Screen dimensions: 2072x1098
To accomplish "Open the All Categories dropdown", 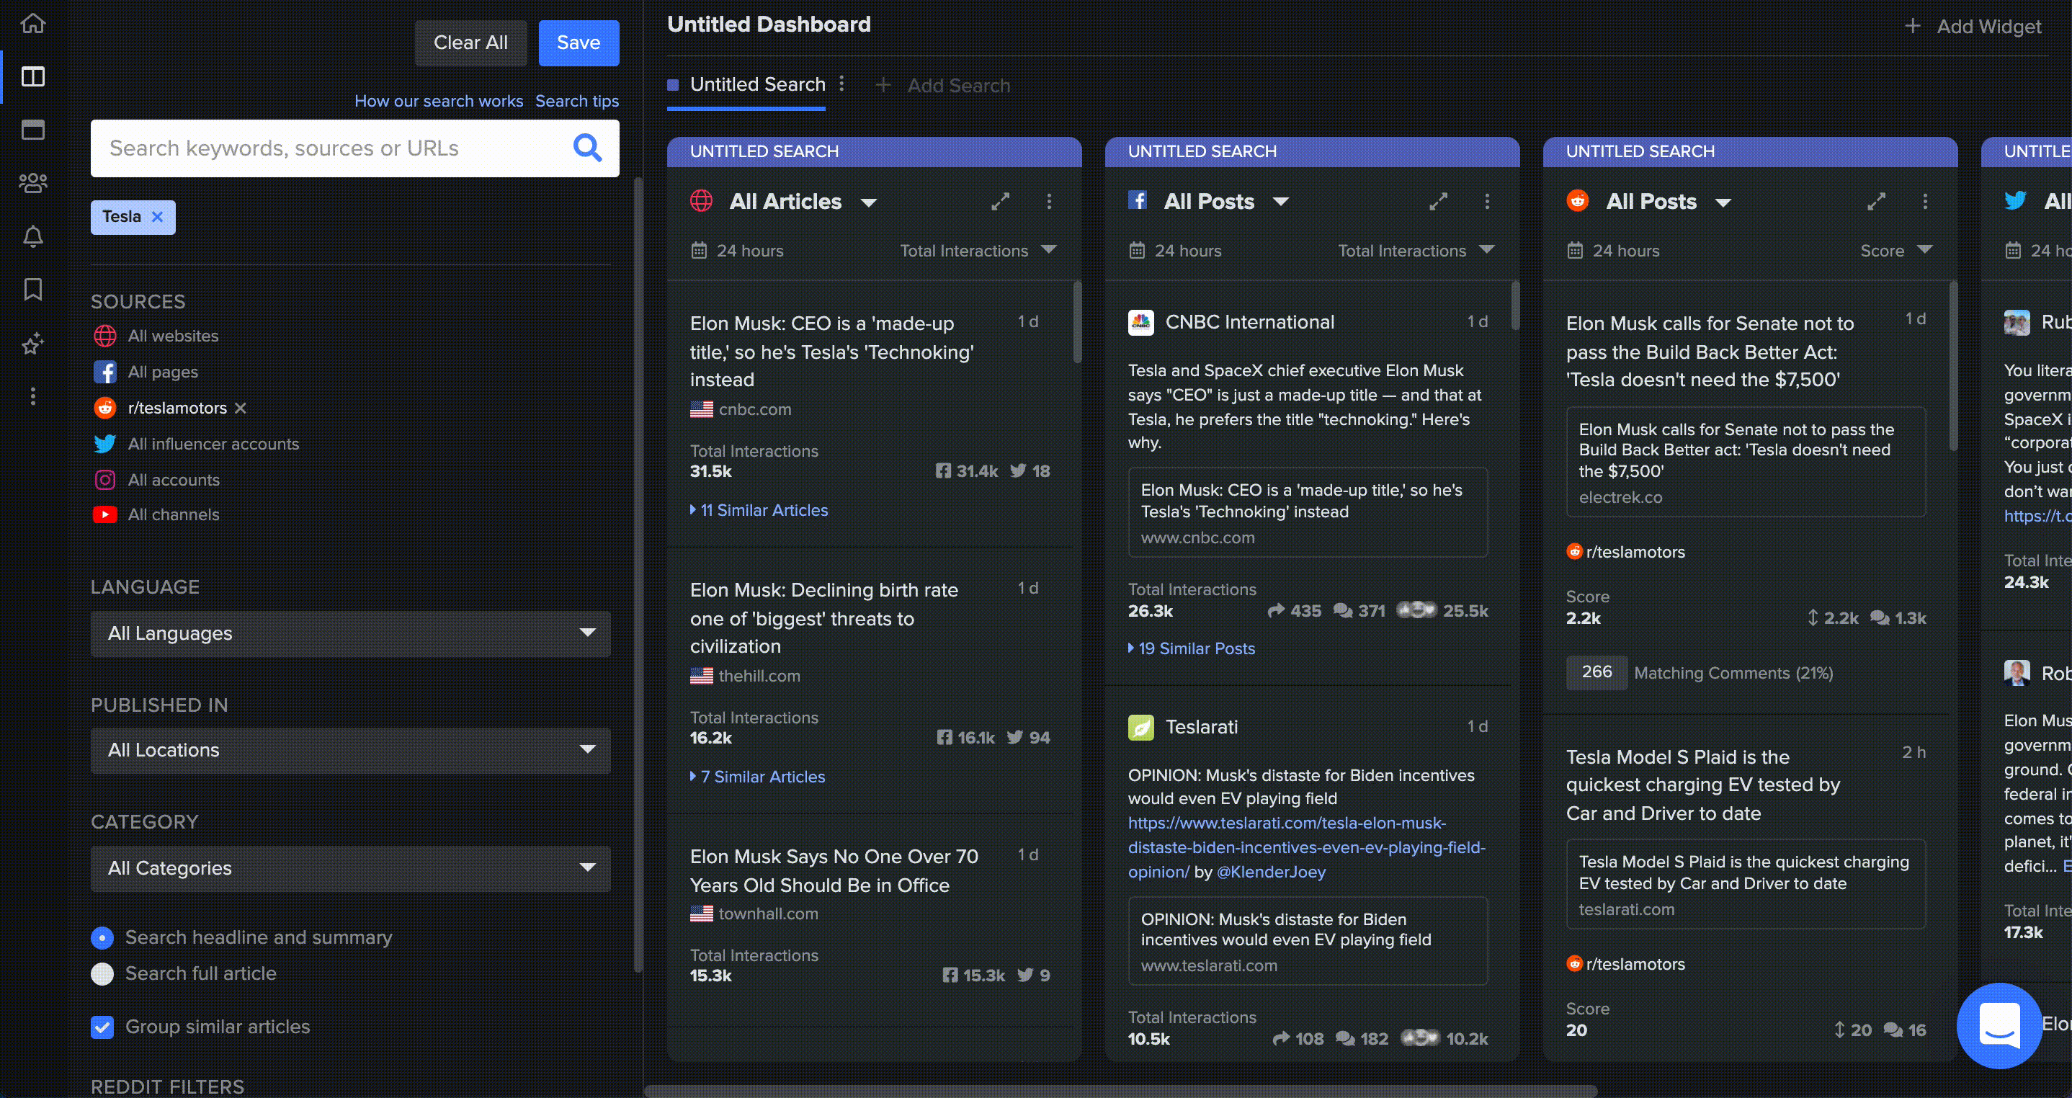I will tap(351, 868).
